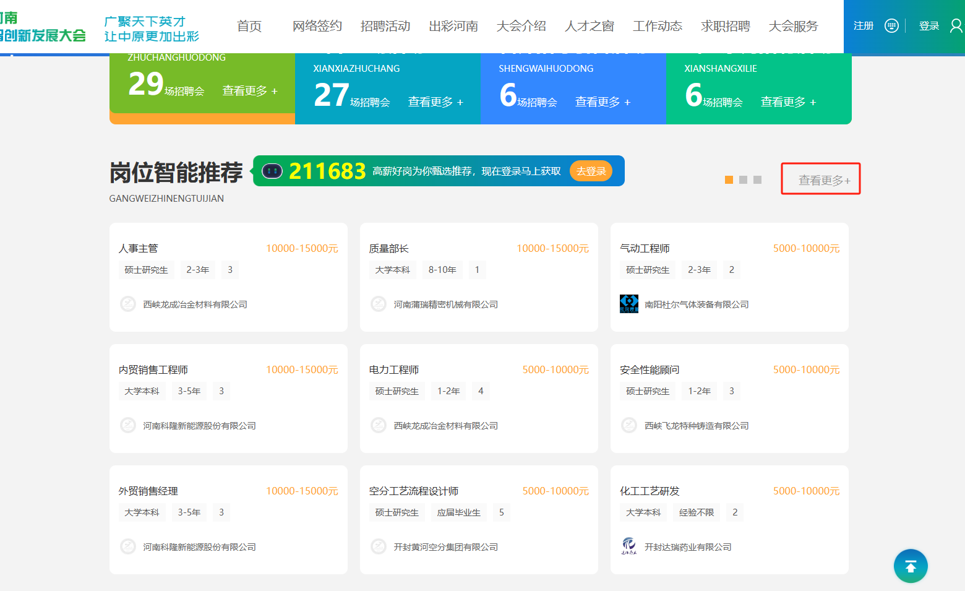Viewport: 965px width, 591px height.
Task: Click placeholder logo on 人事主管 card
Action: 128,304
